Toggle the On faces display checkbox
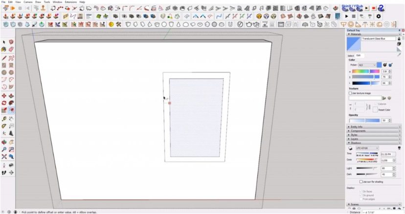The image size is (405, 214). [x=361, y=191]
